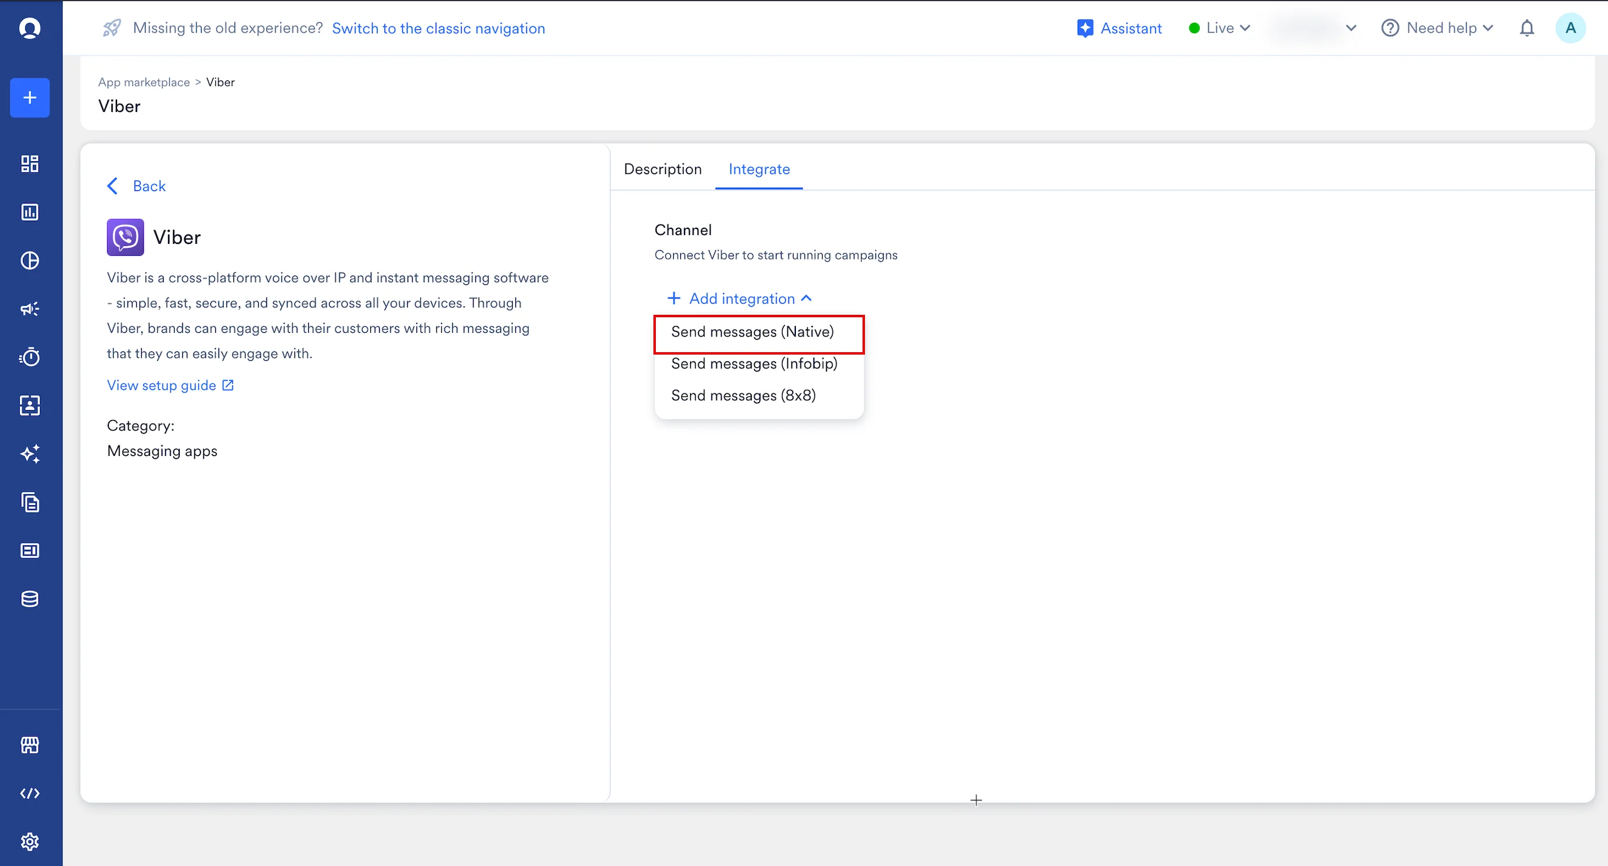Open the WebEngage logo home icon
This screenshot has width=1608, height=866.
pos(30,28)
